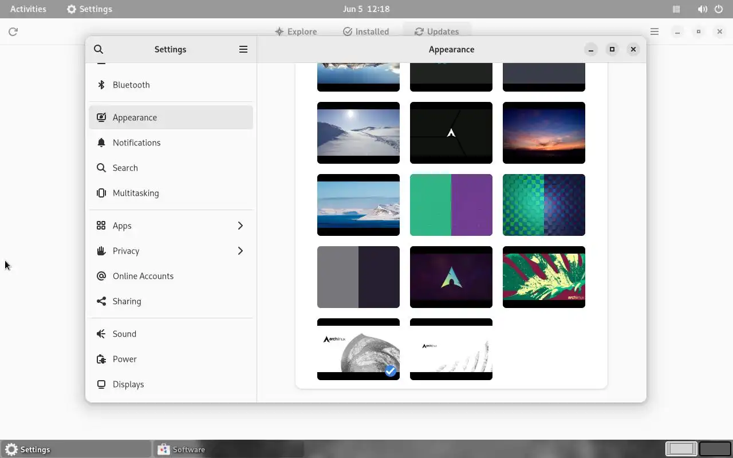733x458 pixels.
Task: Select the sunset sky wallpaper
Action: 544,133
